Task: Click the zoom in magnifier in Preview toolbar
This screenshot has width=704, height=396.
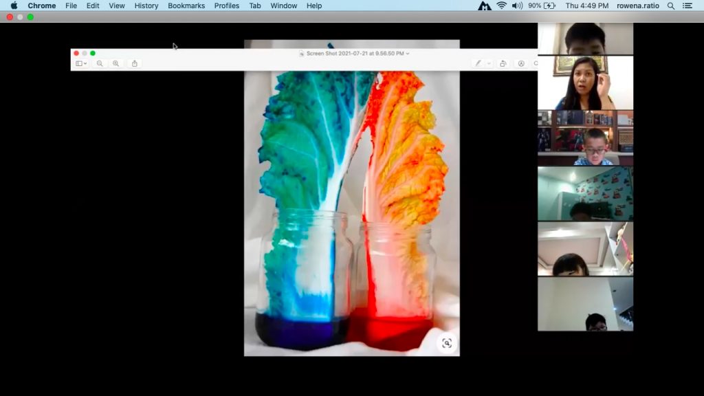Action: click(x=115, y=63)
